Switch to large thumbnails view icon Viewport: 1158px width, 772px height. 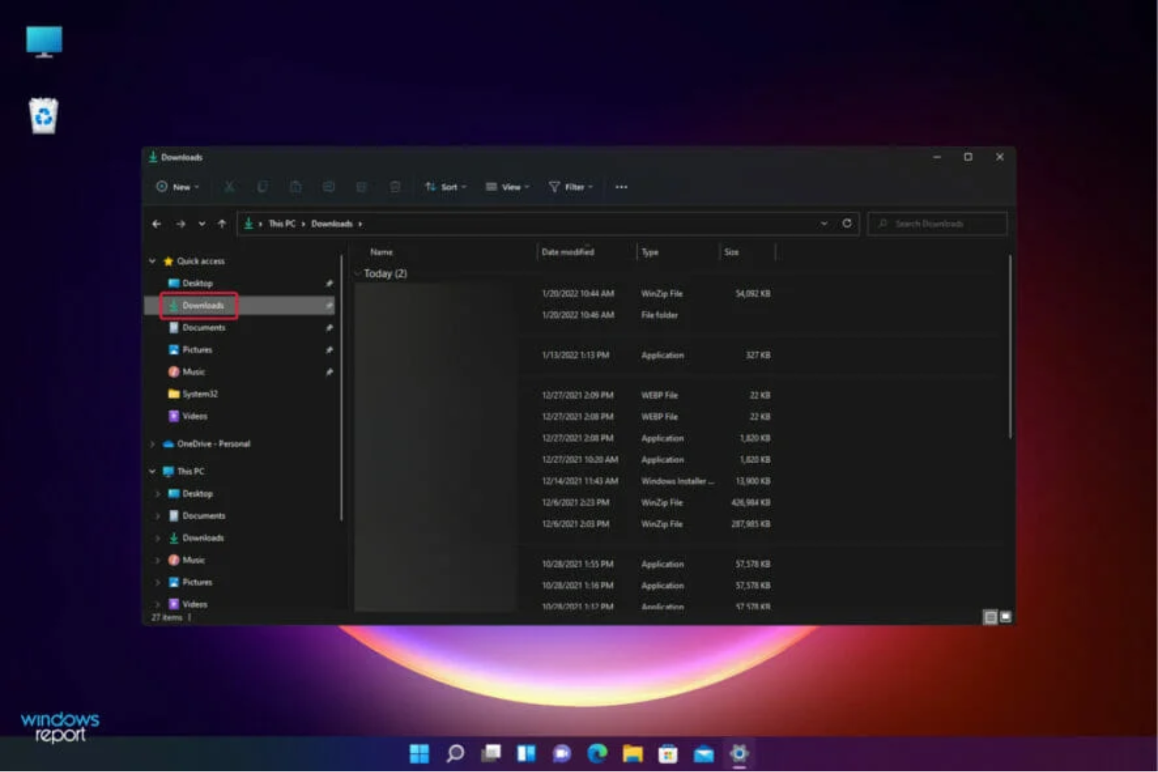pyautogui.click(x=1005, y=617)
